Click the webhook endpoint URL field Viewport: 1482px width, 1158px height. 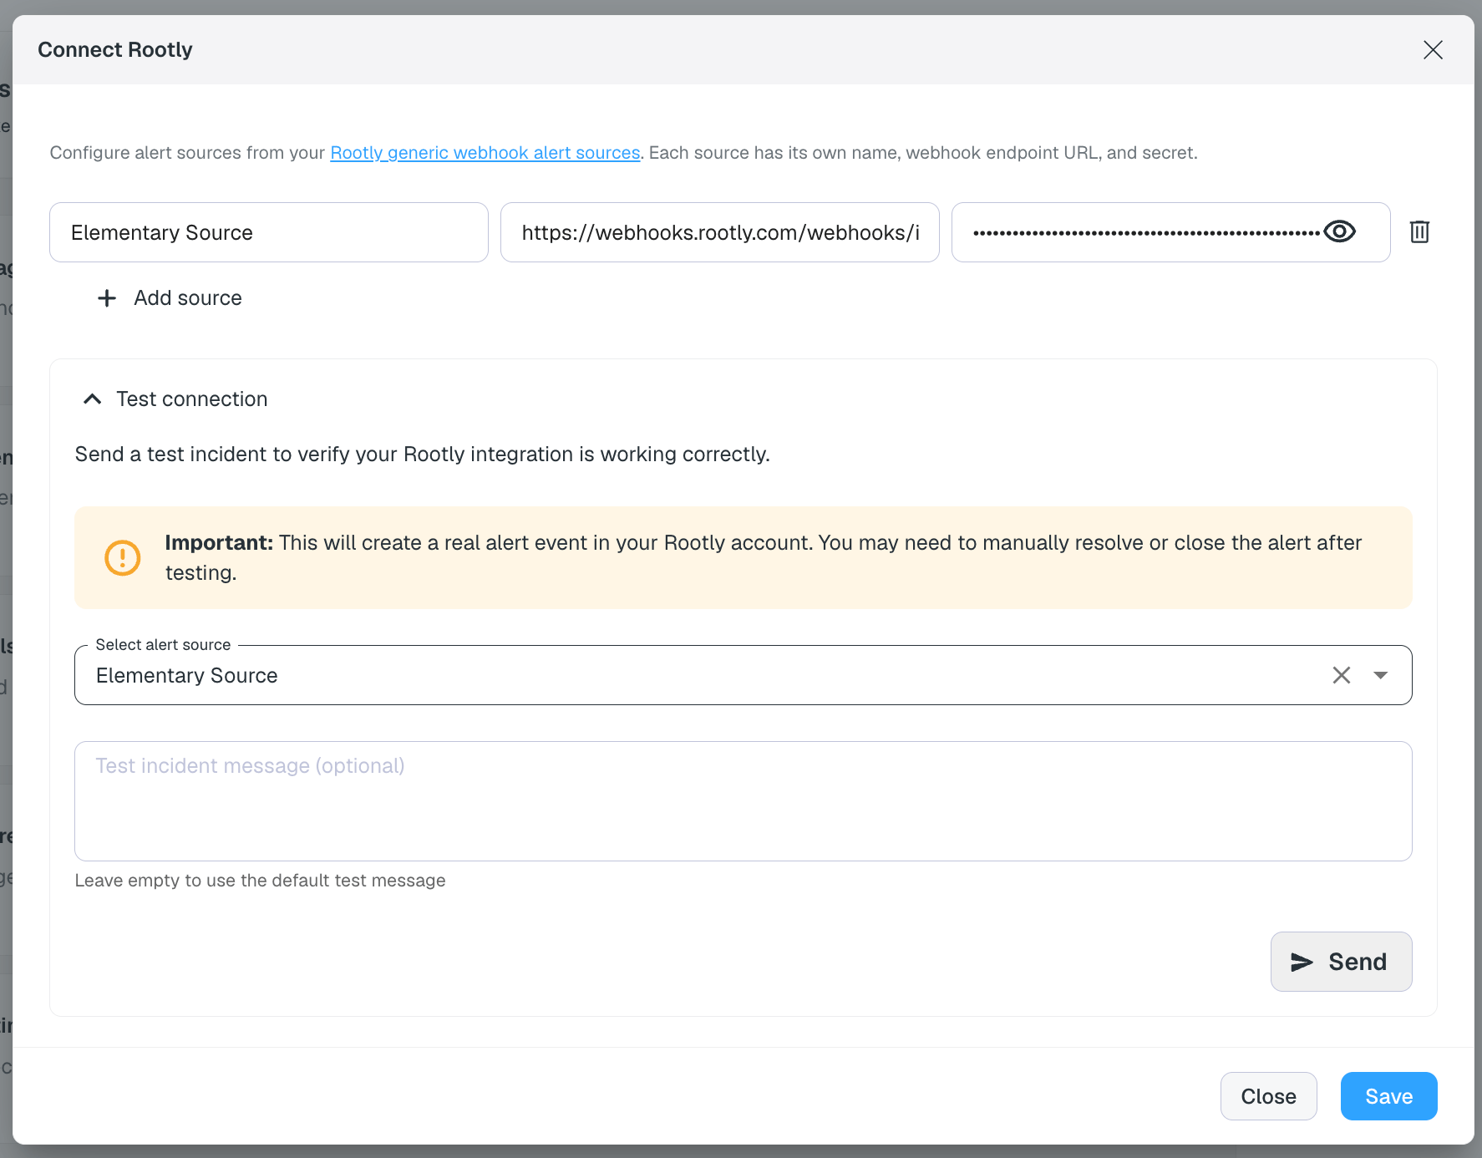click(x=720, y=232)
